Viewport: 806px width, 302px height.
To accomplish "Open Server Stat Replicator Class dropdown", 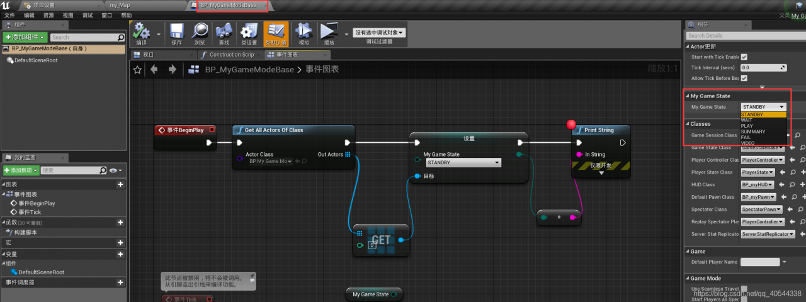I will (768, 234).
